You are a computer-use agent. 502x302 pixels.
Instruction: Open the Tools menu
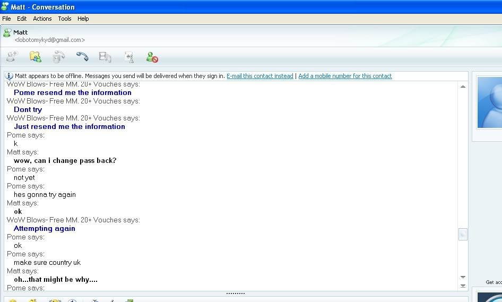(65, 19)
